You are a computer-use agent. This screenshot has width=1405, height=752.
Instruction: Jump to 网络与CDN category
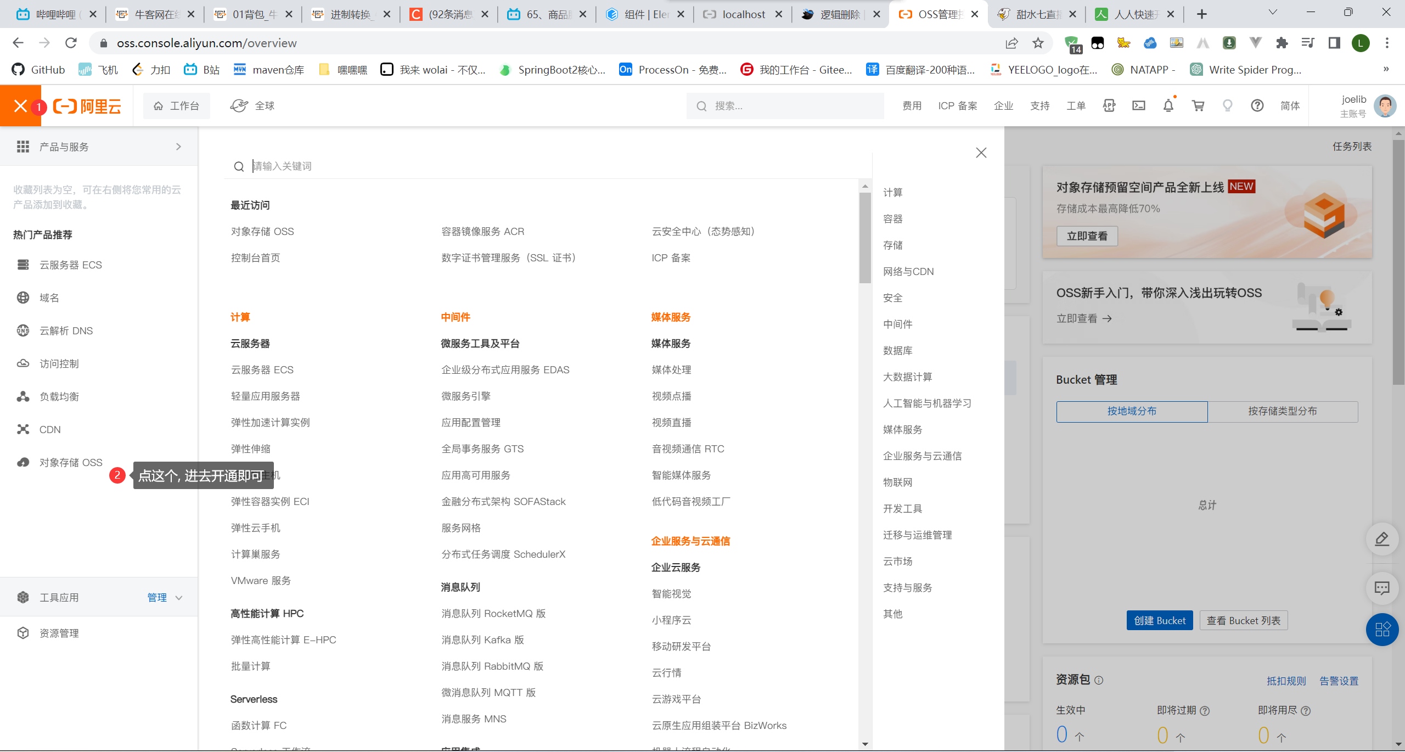pyautogui.click(x=908, y=271)
